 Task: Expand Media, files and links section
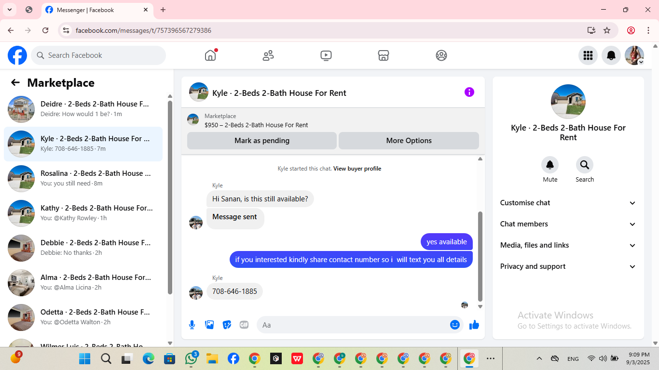[568, 245]
